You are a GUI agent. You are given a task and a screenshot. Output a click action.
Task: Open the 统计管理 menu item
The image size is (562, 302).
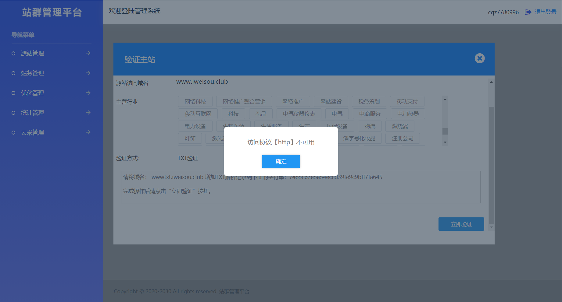click(x=32, y=113)
